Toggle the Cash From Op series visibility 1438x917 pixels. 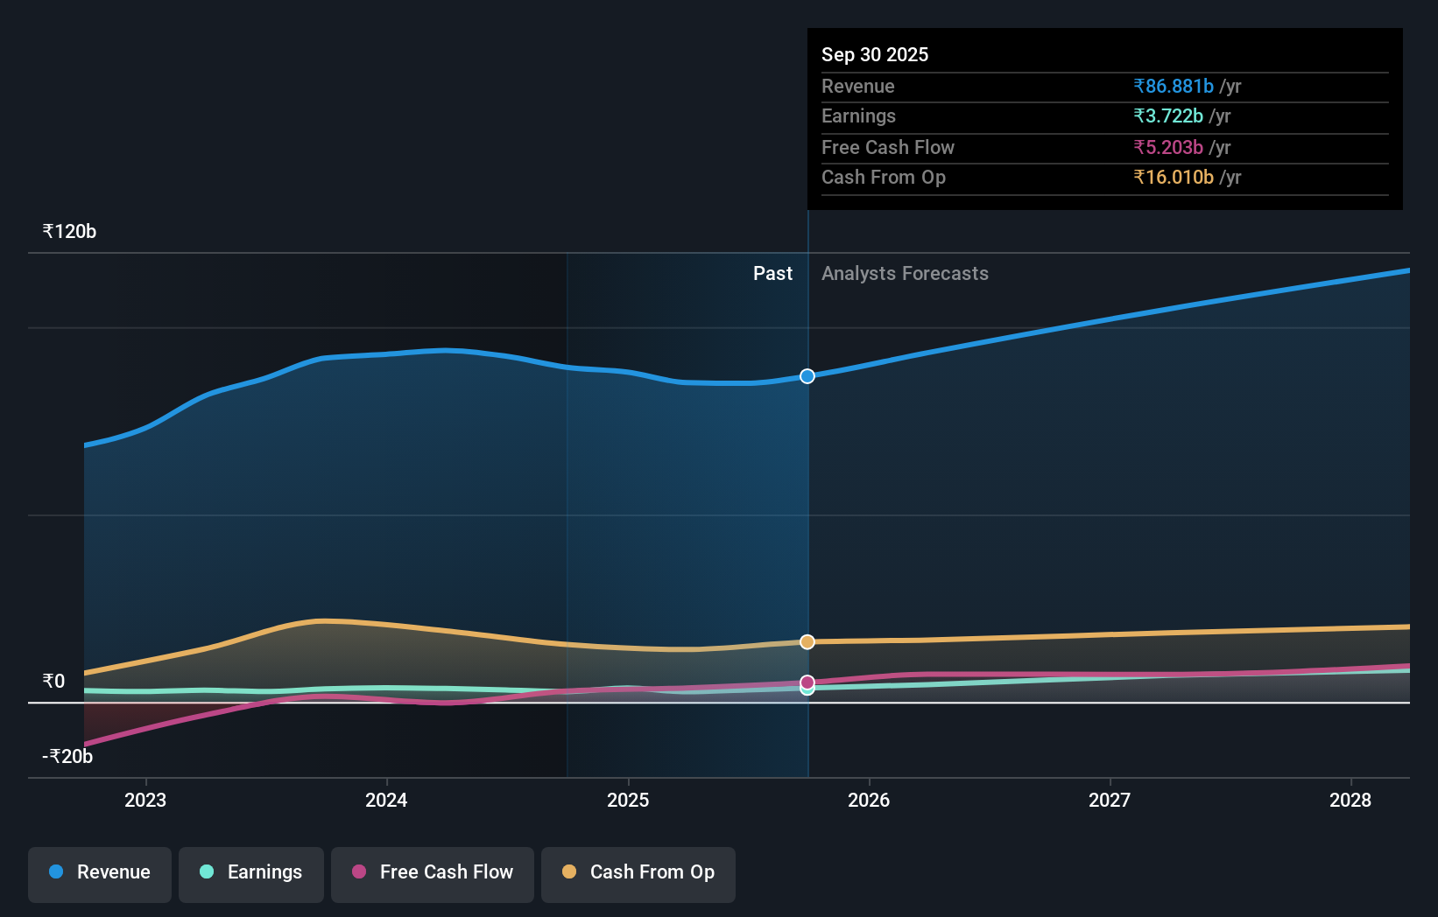point(638,872)
